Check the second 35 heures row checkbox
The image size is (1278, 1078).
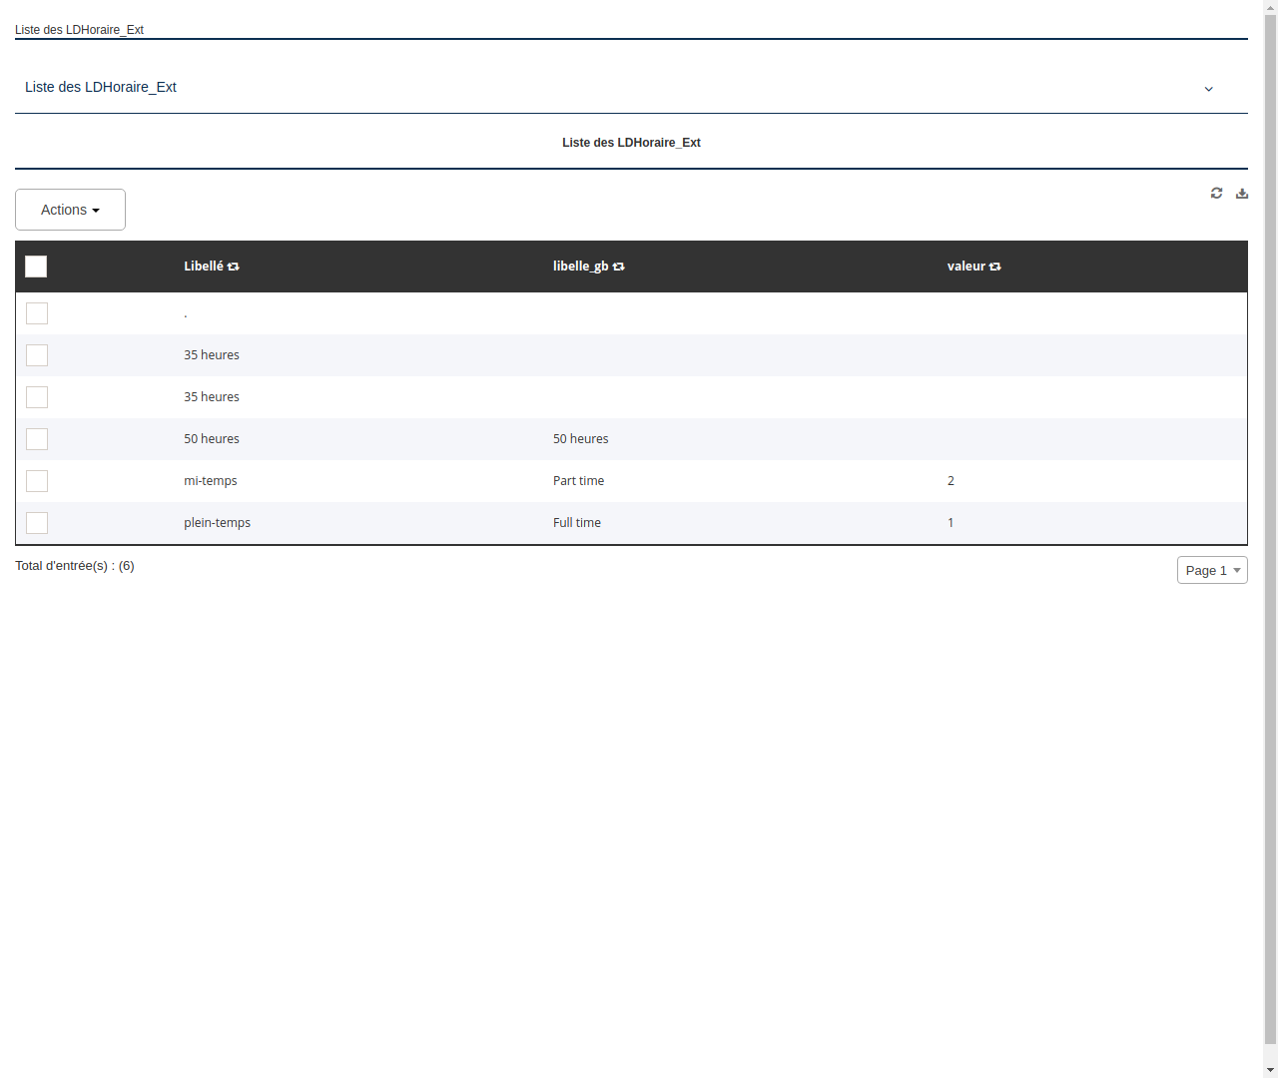point(37,397)
